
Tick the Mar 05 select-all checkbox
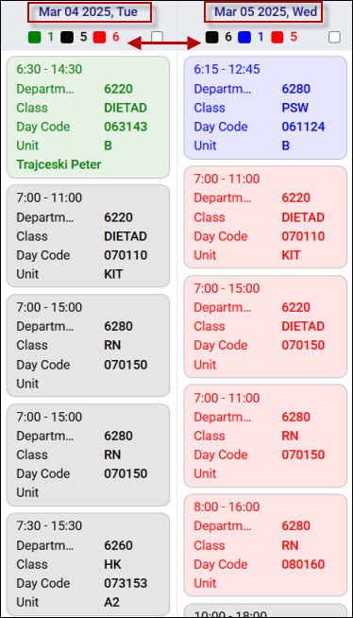[334, 38]
